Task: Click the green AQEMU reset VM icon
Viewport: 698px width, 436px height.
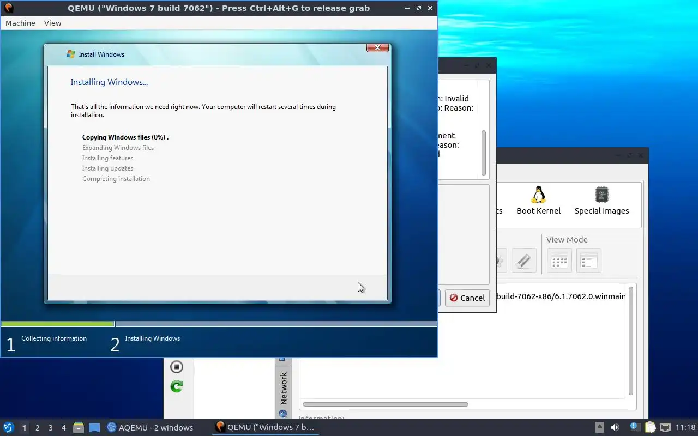Action: click(177, 386)
